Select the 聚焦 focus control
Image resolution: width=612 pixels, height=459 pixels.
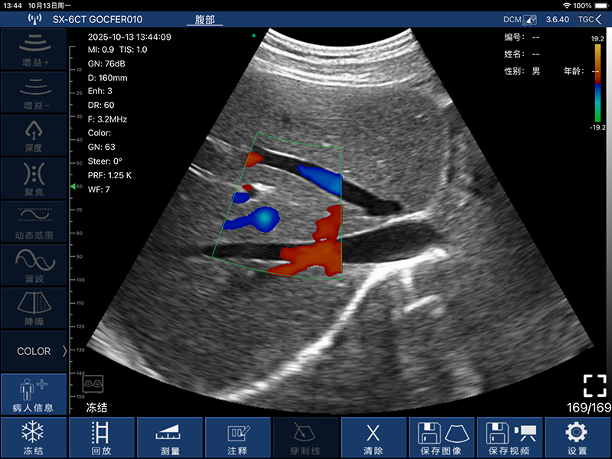pos(34,177)
